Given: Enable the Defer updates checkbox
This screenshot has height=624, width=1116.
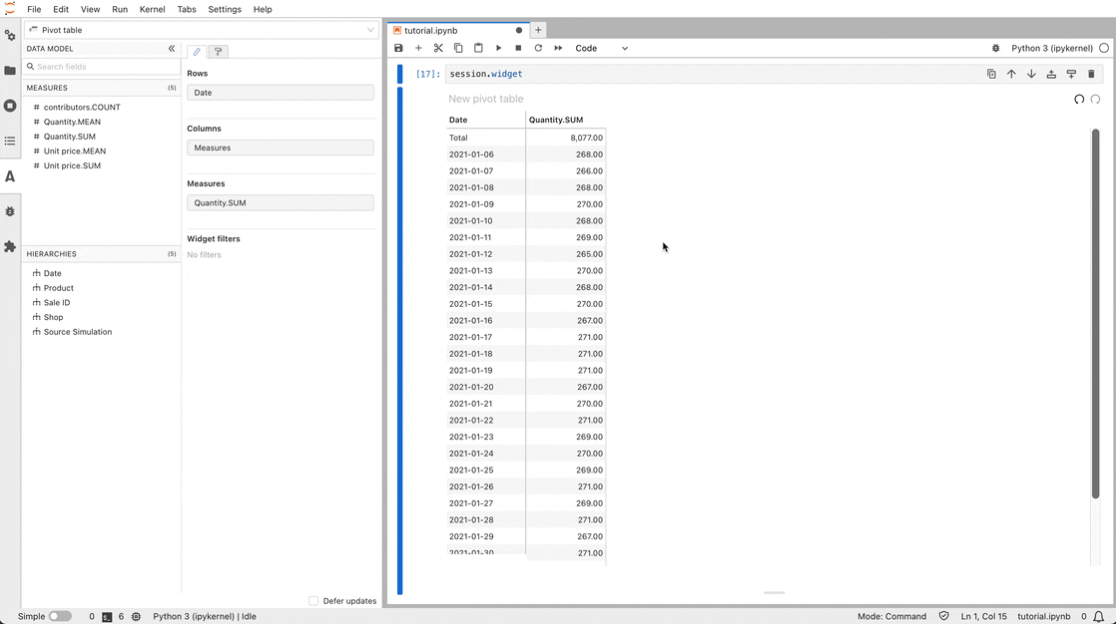Looking at the screenshot, I should (x=313, y=601).
